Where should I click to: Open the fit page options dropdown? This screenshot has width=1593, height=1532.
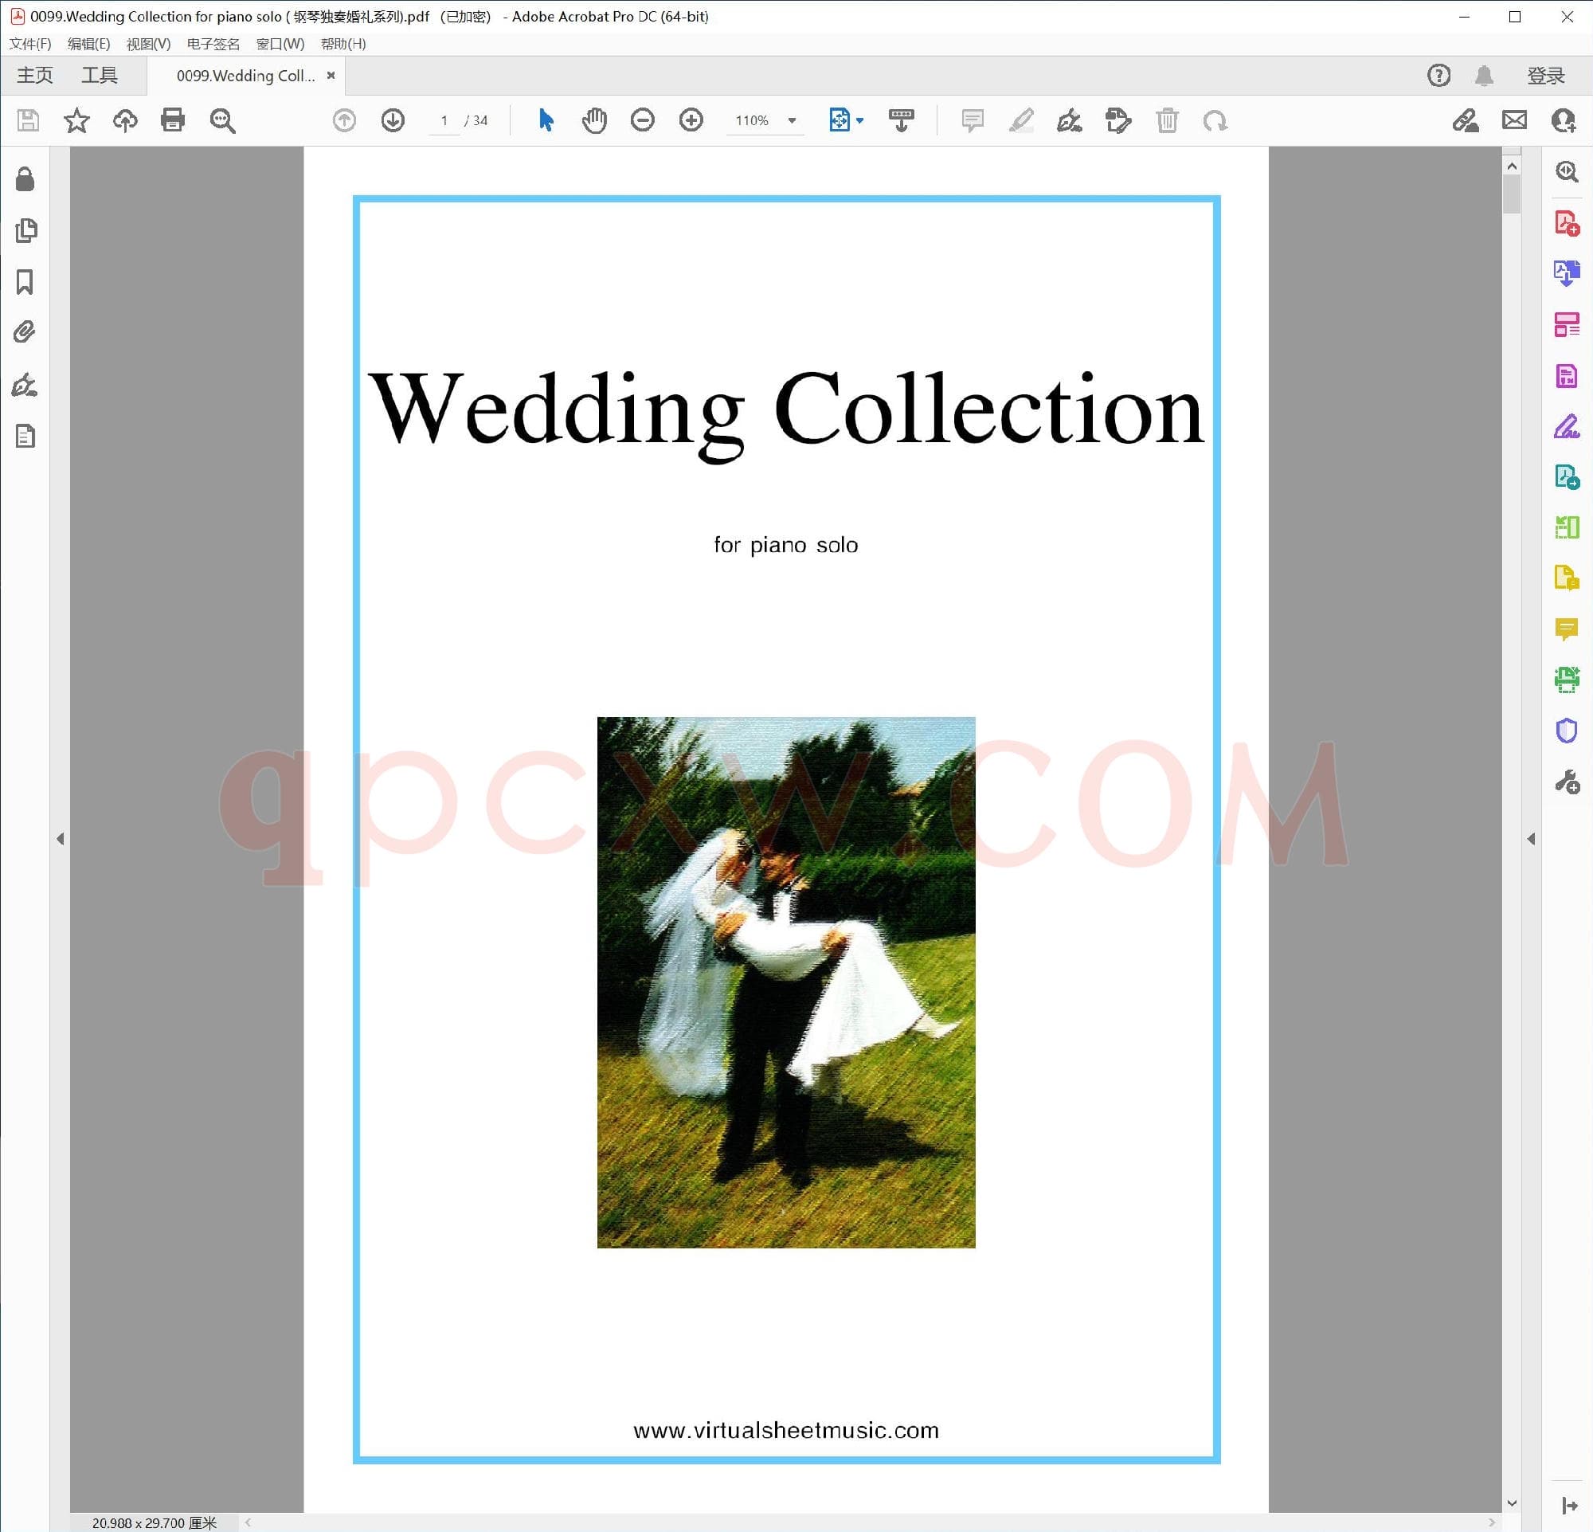click(860, 120)
